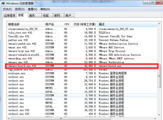Click the Task Manager title bar icon
The image size is (163, 120).
(3, 4)
